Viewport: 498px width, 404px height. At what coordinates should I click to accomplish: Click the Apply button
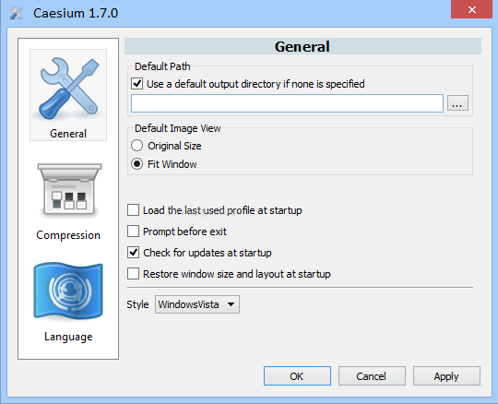pos(446,376)
